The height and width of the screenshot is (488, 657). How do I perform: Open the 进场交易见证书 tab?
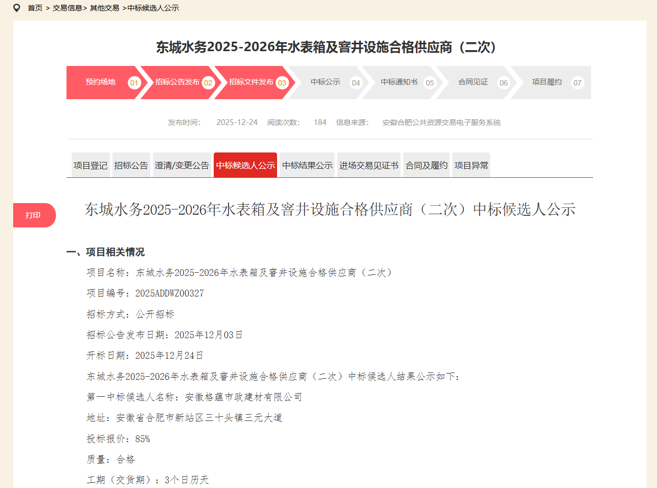369,165
